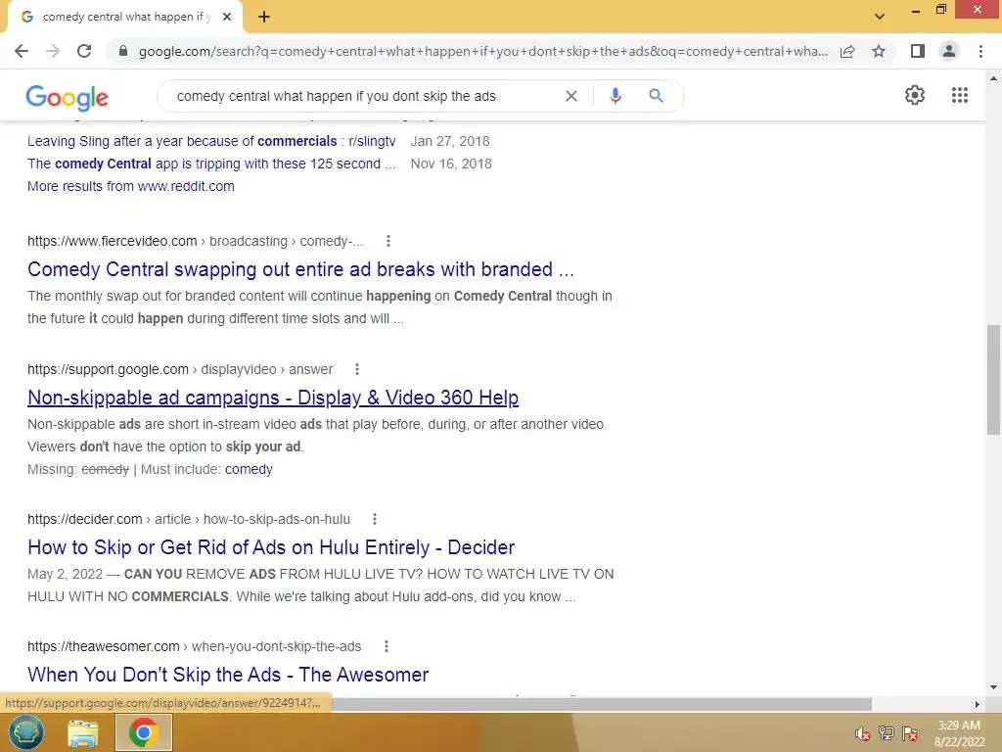Open the How to Skip Ads on Hulu result
Screen dimensions: 1002x752
click(271, 547)
